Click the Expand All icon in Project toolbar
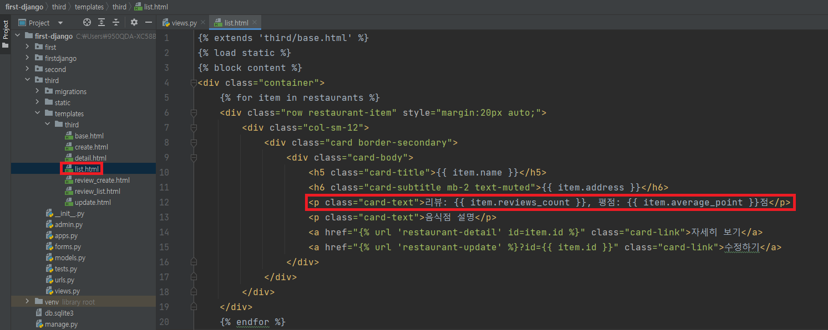 coord(101,23)
